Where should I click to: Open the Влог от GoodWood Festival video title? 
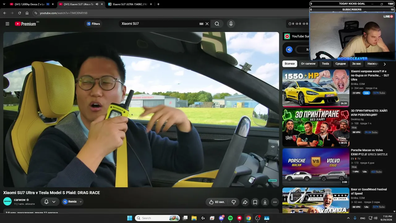pos(369,191)
